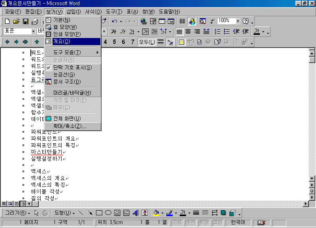This screenshot has width=316, height=228.
Task: Open the Undo history dropdown arrow
Action: [121, 21]
